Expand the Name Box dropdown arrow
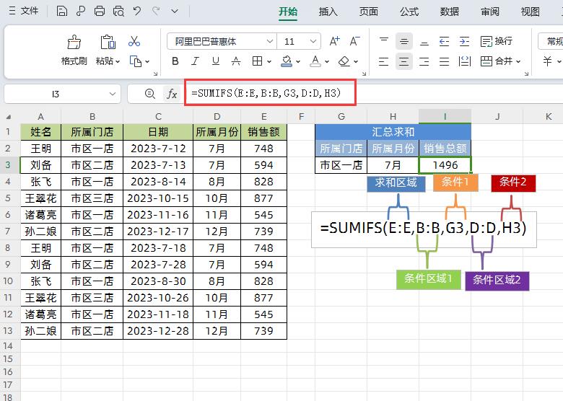 tap(113, 94)
